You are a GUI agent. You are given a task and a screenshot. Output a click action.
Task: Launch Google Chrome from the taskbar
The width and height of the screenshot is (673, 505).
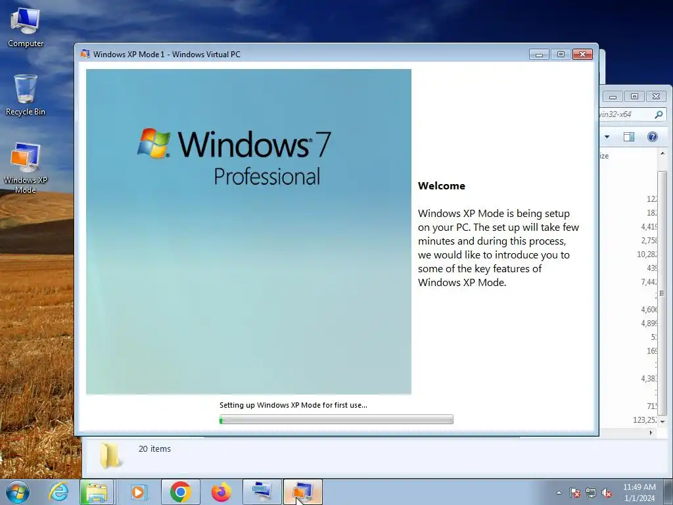[x=180, y=492]
